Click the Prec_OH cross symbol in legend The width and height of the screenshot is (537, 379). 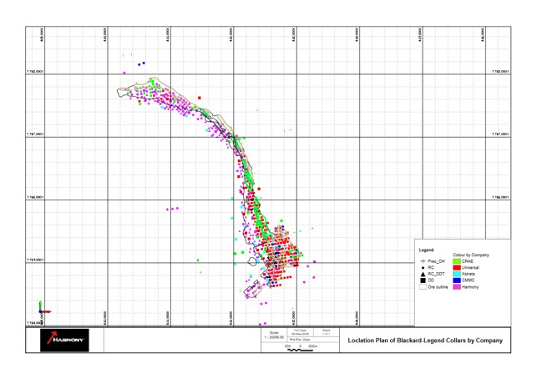click(423, 261)
